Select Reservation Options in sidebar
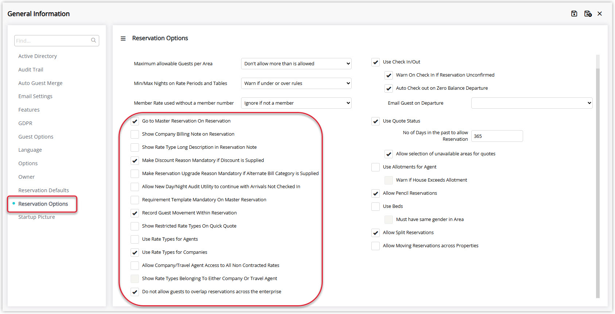 43,204
